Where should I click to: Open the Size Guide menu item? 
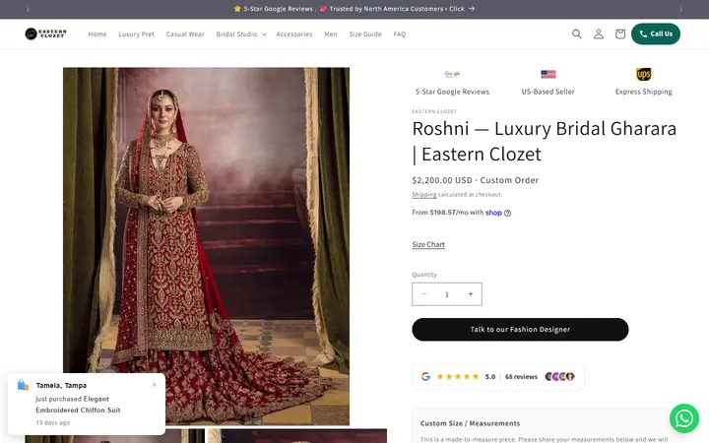365,33
